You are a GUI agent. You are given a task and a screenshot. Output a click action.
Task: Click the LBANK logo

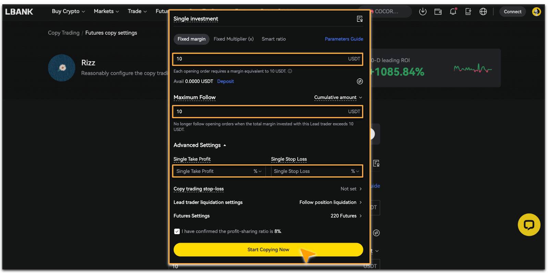click(19, 12)
